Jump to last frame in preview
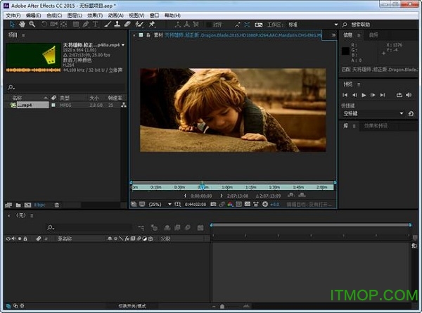 pos(383,95)
